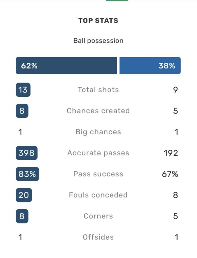The image size is (197, 258).
Task: Tap the Total shots stat label
Action: coord(98,90)
